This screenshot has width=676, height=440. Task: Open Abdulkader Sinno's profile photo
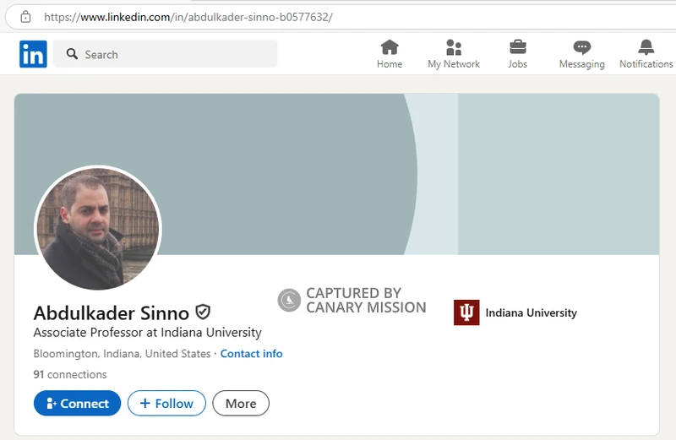click(x=98, y=228)
